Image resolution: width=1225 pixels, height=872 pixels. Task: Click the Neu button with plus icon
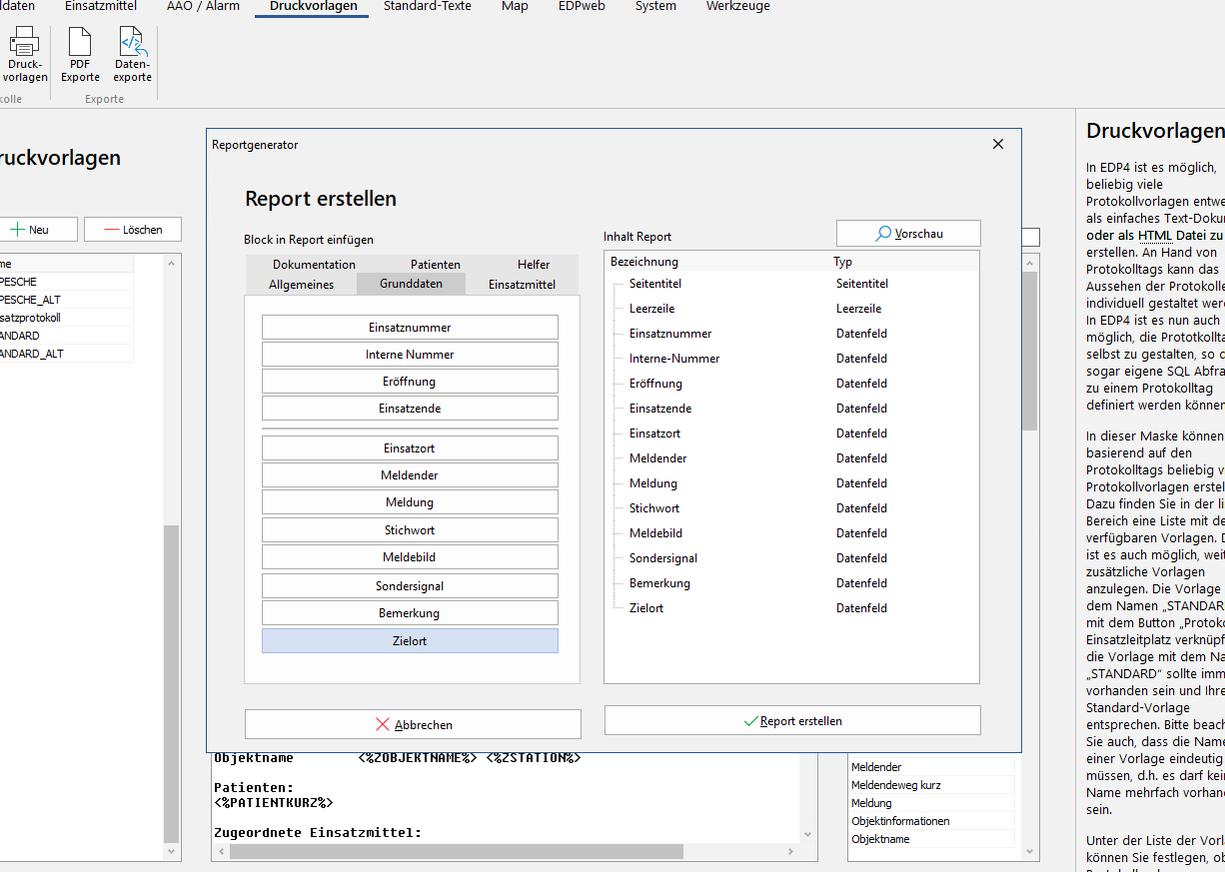[x=30, y=230]
